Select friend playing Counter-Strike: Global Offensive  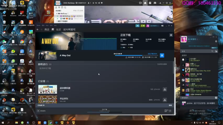pos(199,90)
